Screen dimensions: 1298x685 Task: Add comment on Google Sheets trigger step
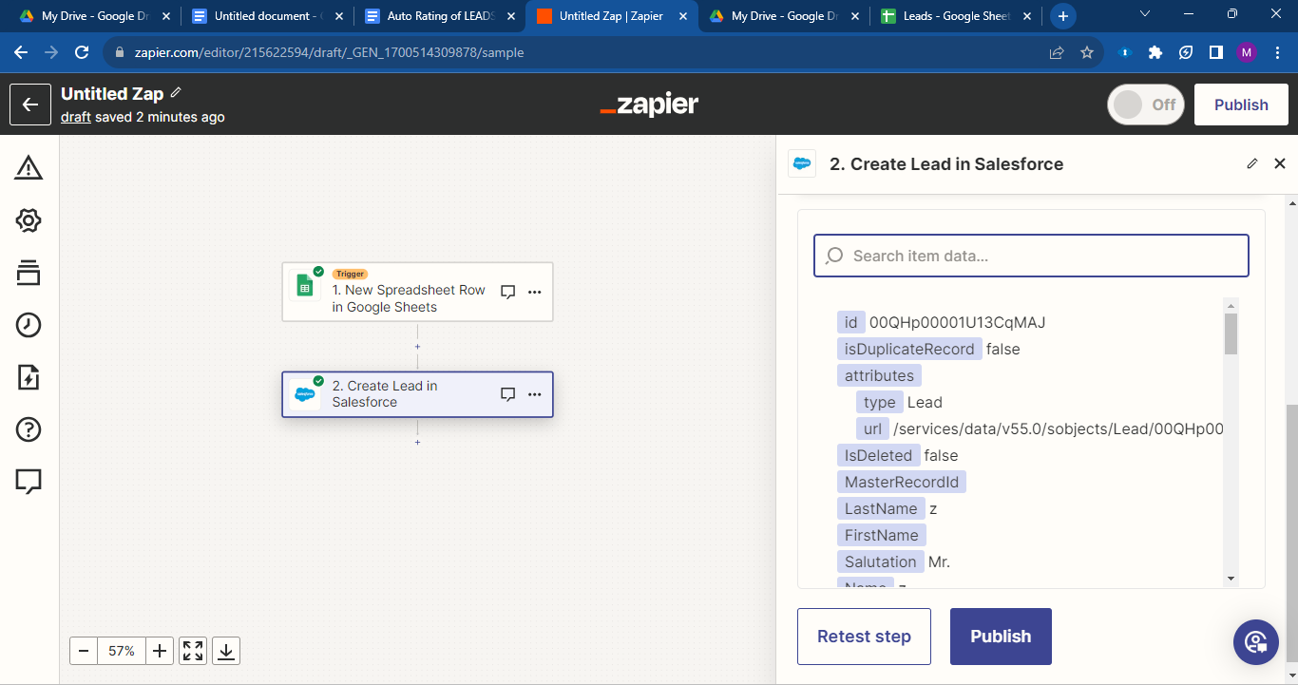click(508, 292)
